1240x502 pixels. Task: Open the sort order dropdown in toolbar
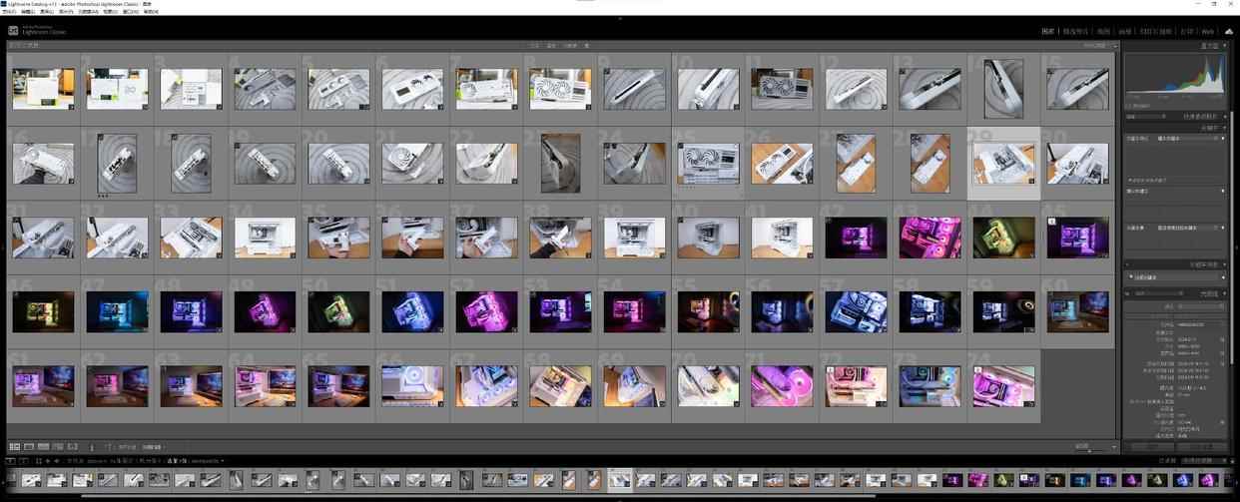click(x=152, y=446)
